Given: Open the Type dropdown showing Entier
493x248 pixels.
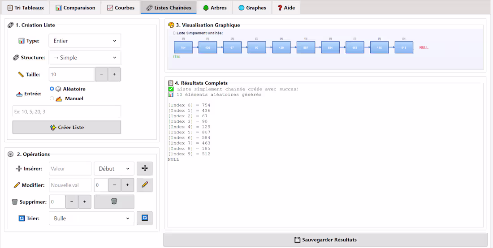Looking at the screenshot, I should (85, 41).
